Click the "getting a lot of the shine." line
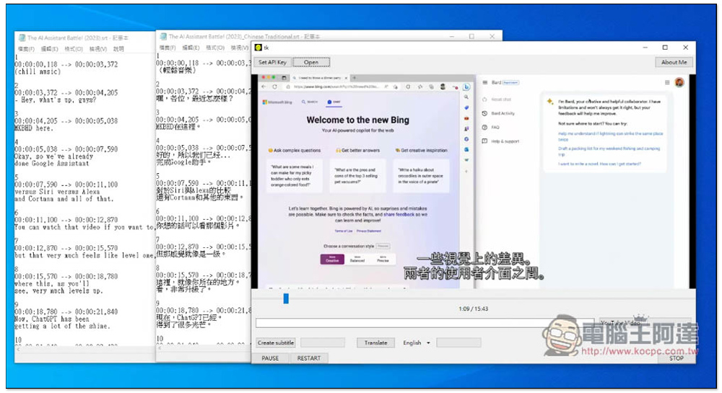Screen dimensions: 722x393 point(61,327)
